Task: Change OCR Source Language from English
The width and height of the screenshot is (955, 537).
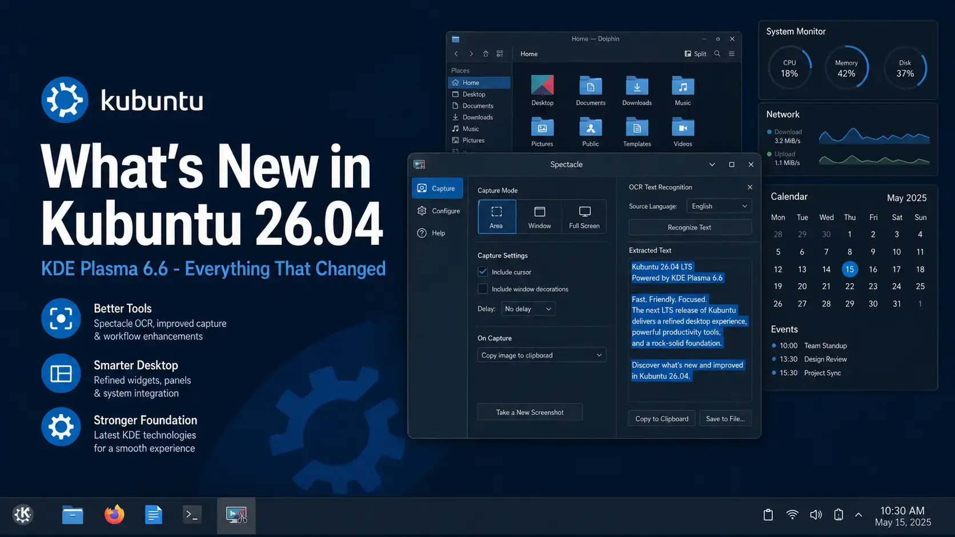Action: click(719, 205)
